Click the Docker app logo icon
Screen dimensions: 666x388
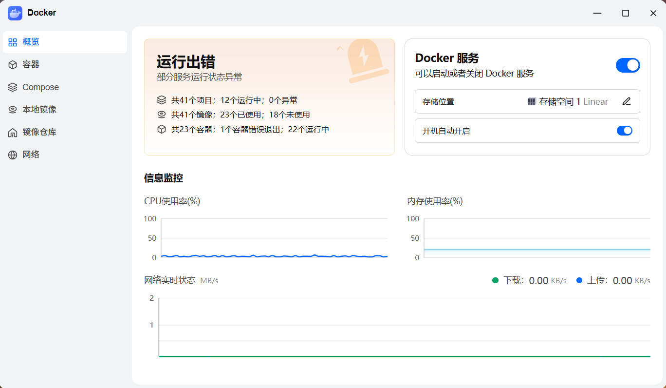[x=15, y=13]
